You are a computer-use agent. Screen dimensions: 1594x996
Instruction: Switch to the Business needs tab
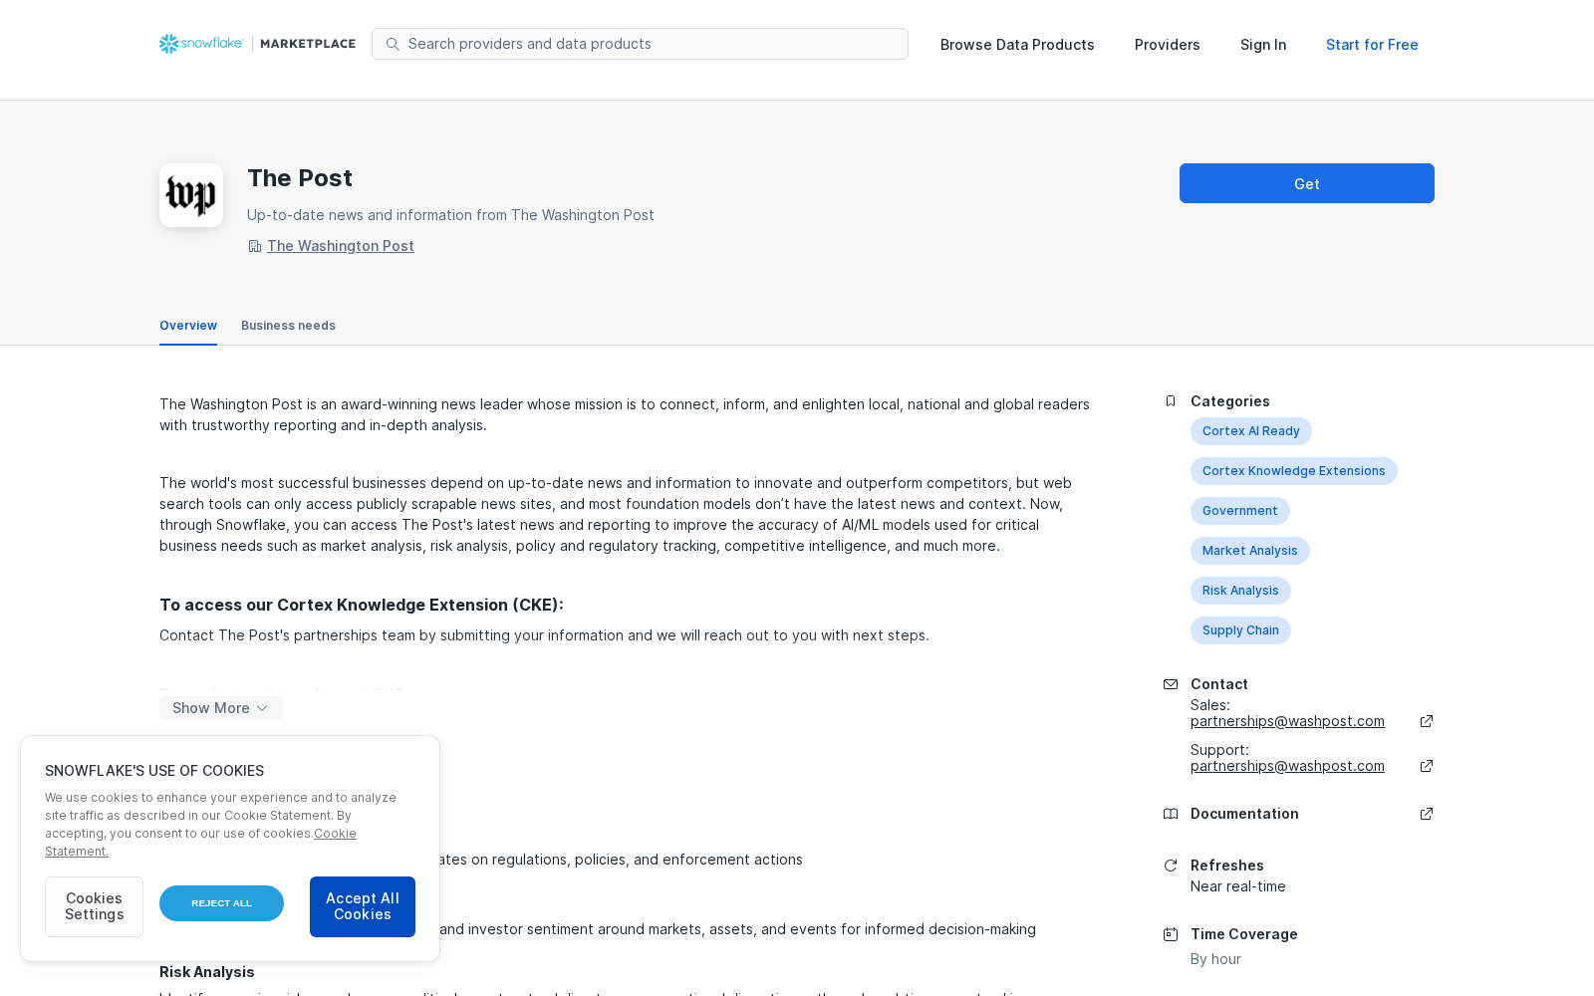[x=288, y=326]
